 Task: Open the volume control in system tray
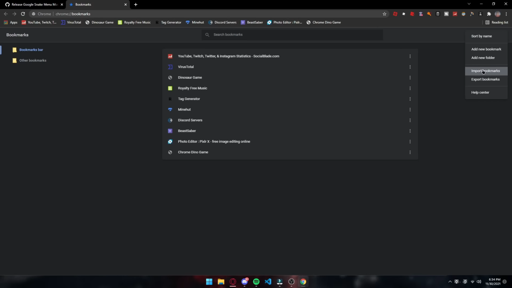point(479,282)
